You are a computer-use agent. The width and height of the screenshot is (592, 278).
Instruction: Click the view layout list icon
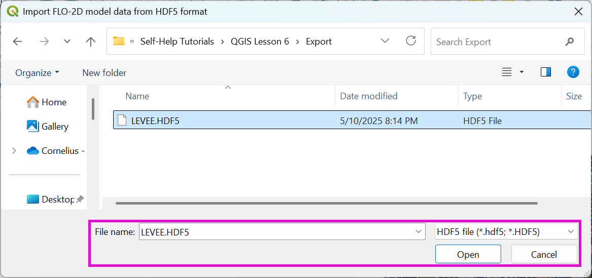point(507,72)
